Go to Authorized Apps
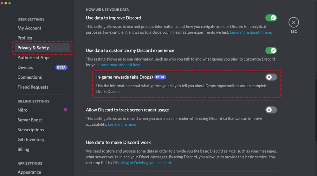Screen dimensions: 317x176 click(34, 57)
